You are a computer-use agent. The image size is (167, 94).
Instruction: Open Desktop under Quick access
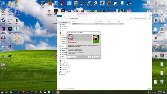coord(63,25)
